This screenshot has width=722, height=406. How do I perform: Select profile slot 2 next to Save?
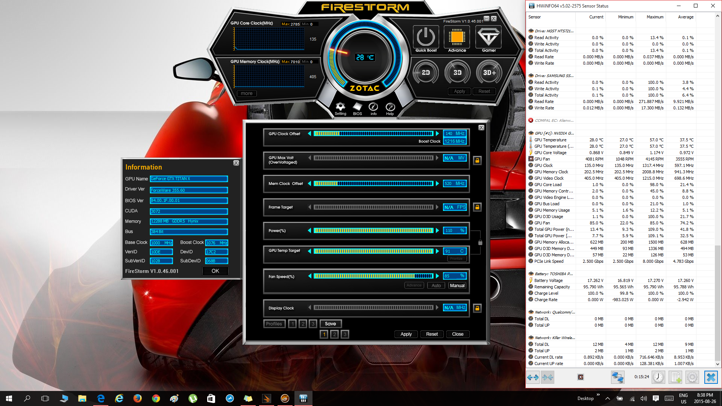(303, 324)
